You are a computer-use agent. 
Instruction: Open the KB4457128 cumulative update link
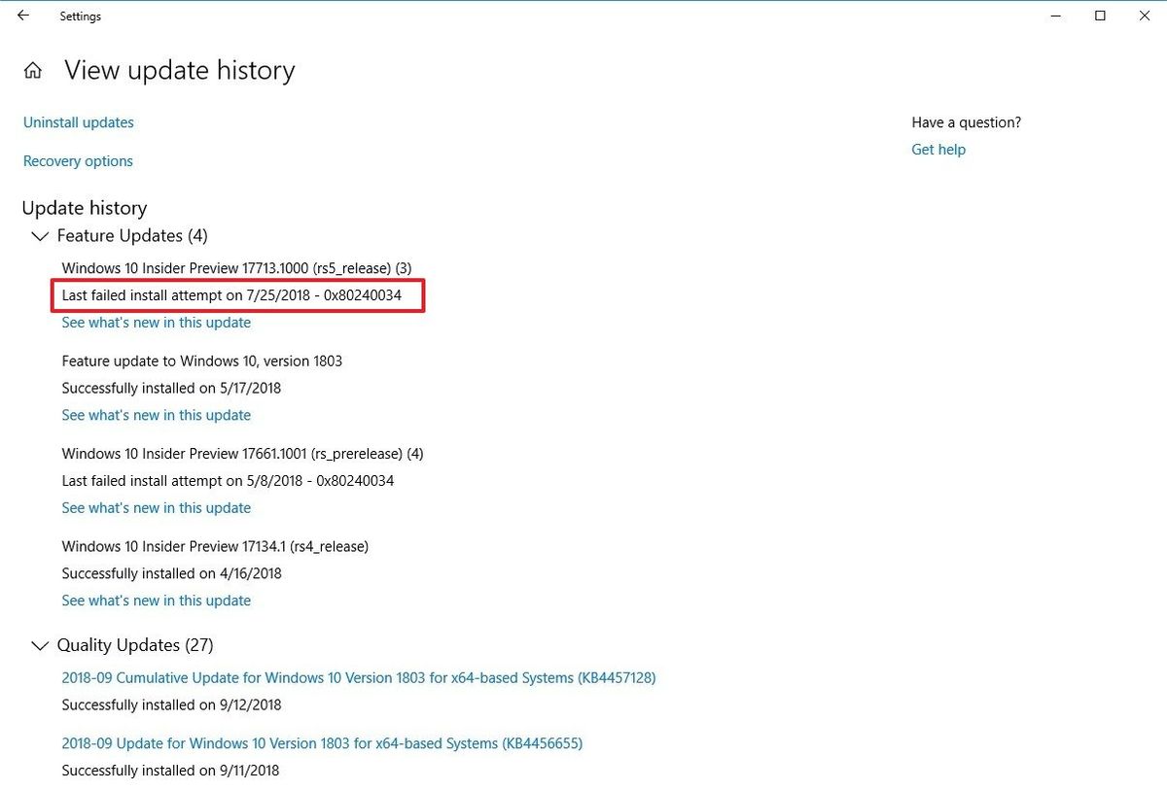click(x=359, y=678)
